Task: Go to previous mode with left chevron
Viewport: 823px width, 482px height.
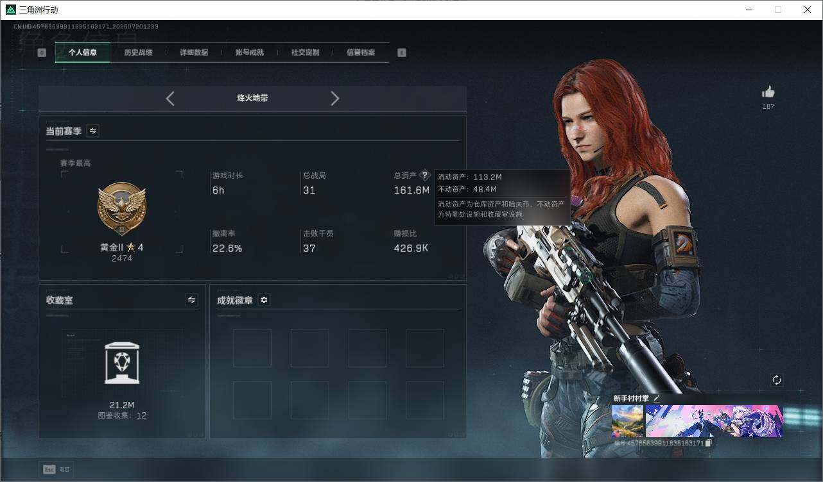Action: coord(170,98)
